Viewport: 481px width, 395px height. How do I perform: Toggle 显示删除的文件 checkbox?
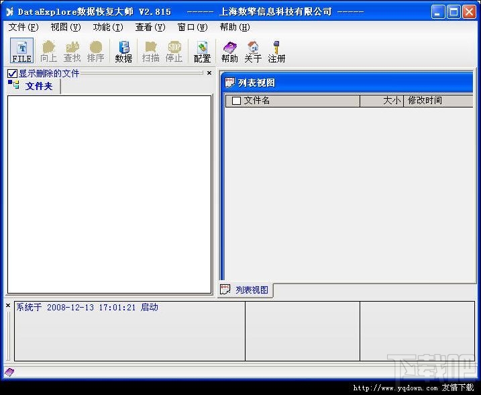12,73
